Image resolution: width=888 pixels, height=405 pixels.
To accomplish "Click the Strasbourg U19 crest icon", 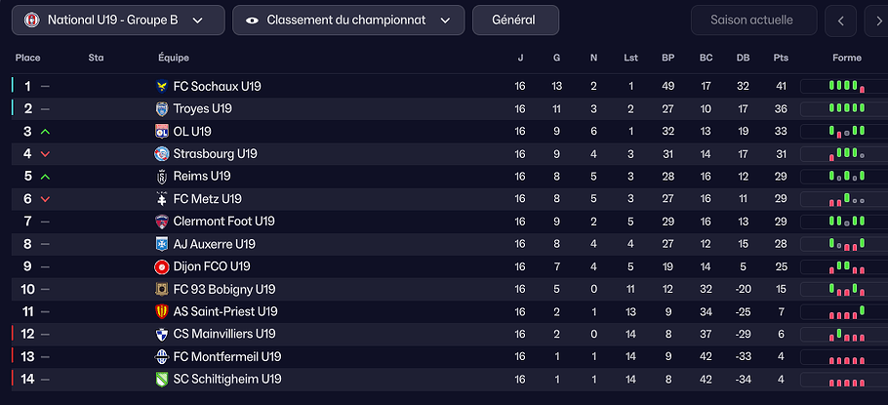I will (x=162, y=153).
